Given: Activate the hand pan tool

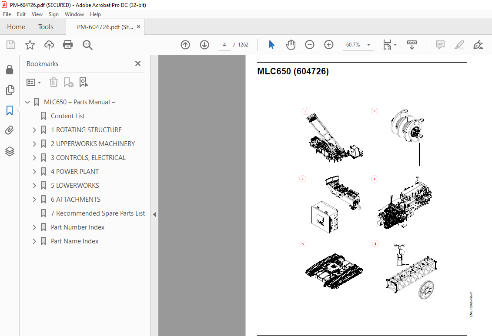Looking at the screenshot, I should pyautogui.click(x=291, y=45).
